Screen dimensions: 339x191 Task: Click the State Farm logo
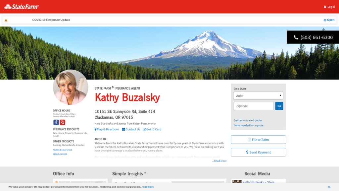tap(22, 7)
